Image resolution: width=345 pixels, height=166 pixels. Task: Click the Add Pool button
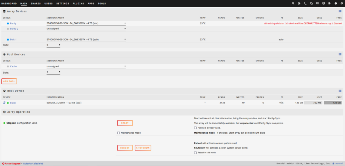9,81
